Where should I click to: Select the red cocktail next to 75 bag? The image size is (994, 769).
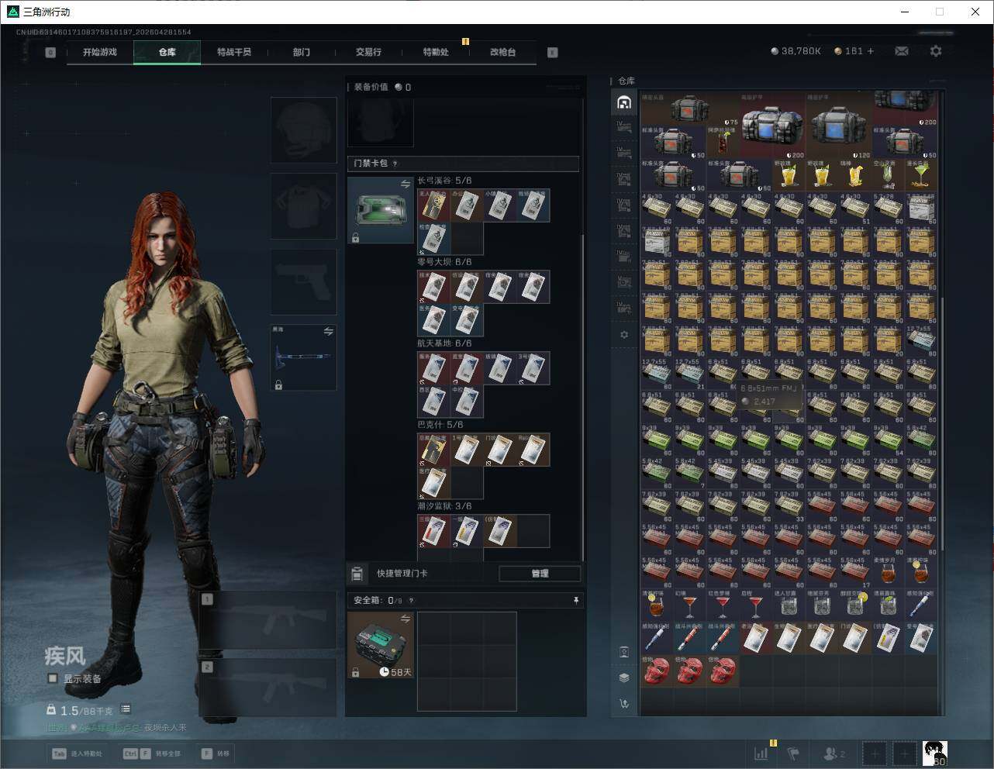[723, 143]
